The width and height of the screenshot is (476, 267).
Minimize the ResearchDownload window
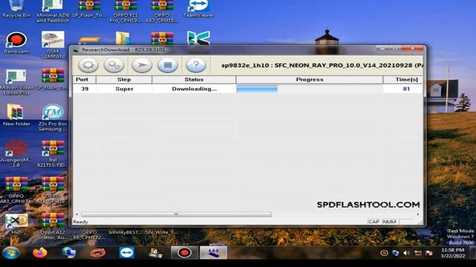pyautogui.click(x=382, y=48)
